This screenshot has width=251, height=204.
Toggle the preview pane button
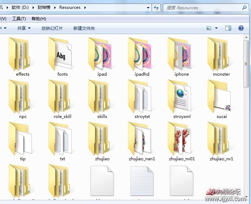click(x=228, y=28)
